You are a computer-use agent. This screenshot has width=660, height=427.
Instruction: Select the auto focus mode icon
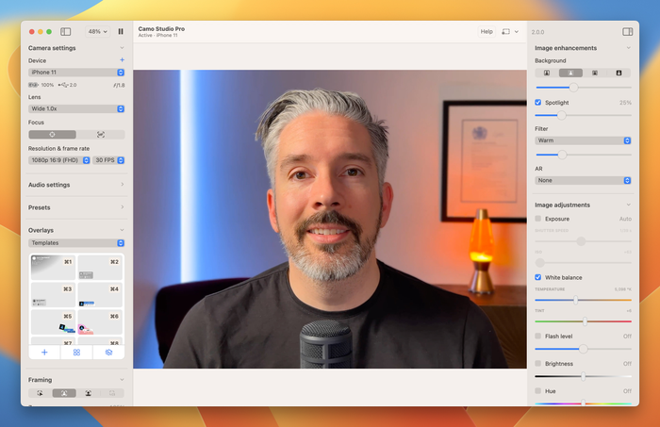[52, 135]
